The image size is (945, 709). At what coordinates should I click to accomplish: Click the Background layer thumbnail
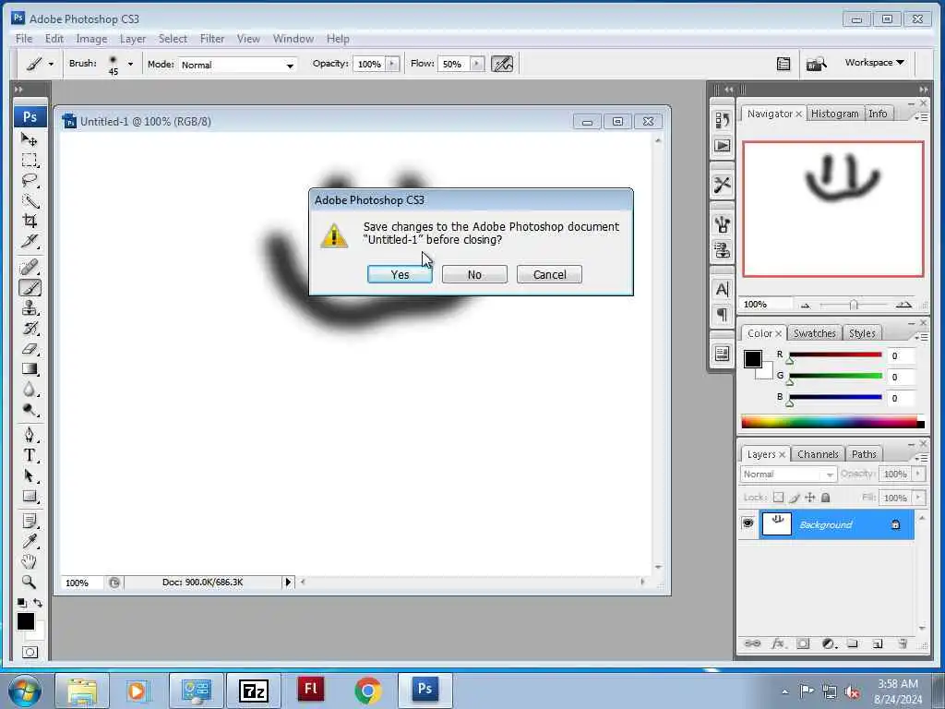coord(777,523)
